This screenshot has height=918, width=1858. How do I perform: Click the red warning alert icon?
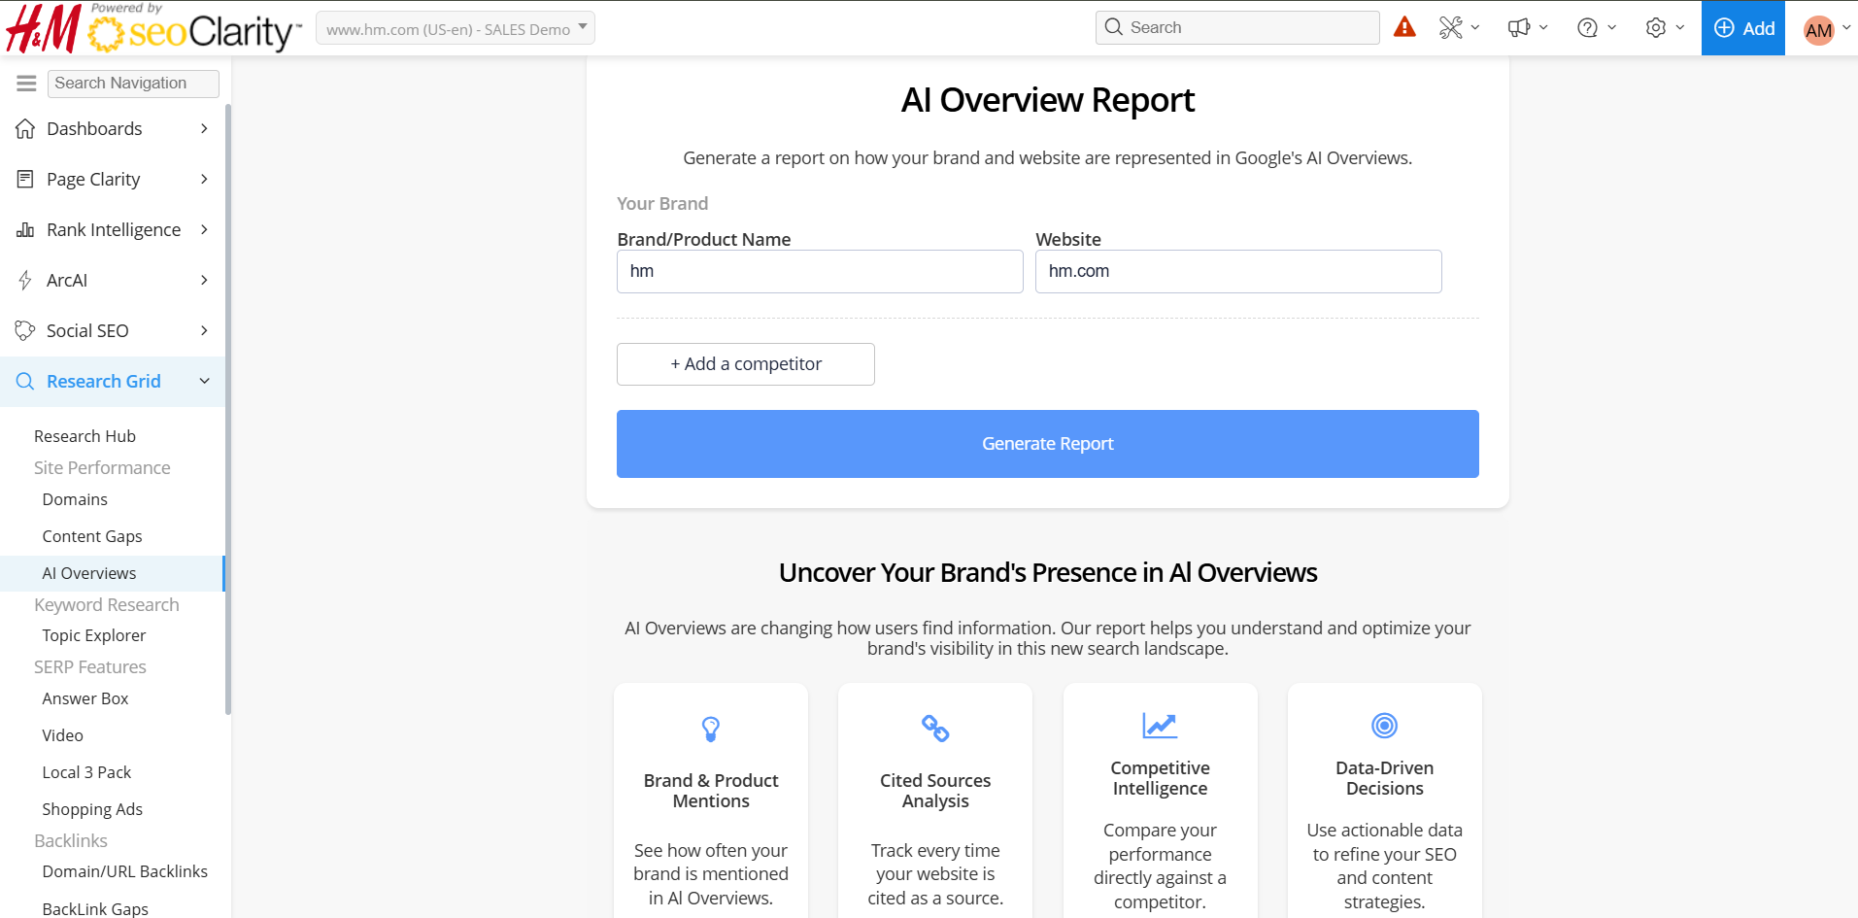pyautogui.click(x=1404, y=27)
